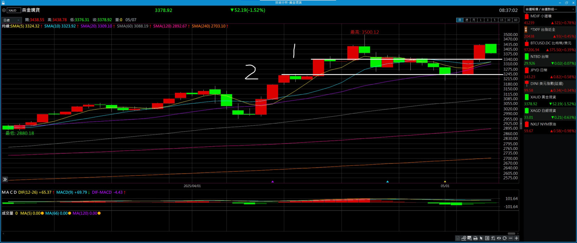The width and height of the screenshot is (577, 243).
Task: Select NTBD 台幣 in the watchlist
Action: pyautogui.click(x=550, y=60)
